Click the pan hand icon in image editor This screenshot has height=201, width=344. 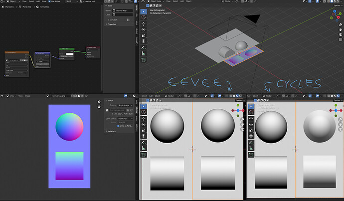pos(99,107)
